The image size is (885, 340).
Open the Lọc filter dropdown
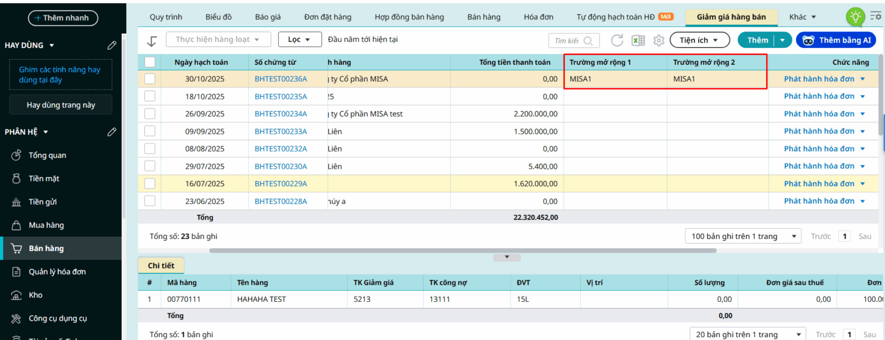click(x=299, y=39)
